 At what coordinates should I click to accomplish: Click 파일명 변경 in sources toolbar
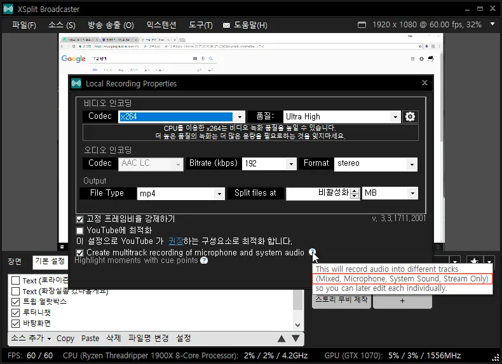(148, 339)
